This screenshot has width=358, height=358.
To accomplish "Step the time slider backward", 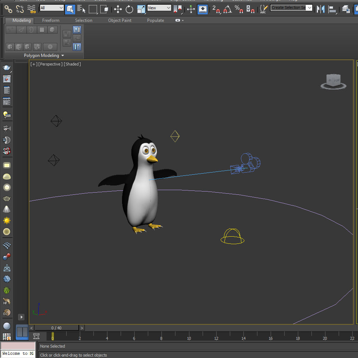I will point(32,328).
